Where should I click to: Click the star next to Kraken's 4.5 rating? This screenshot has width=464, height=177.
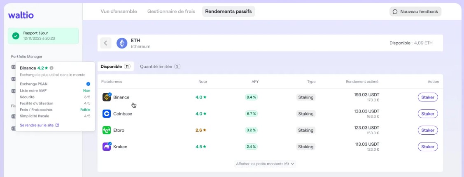205,147
